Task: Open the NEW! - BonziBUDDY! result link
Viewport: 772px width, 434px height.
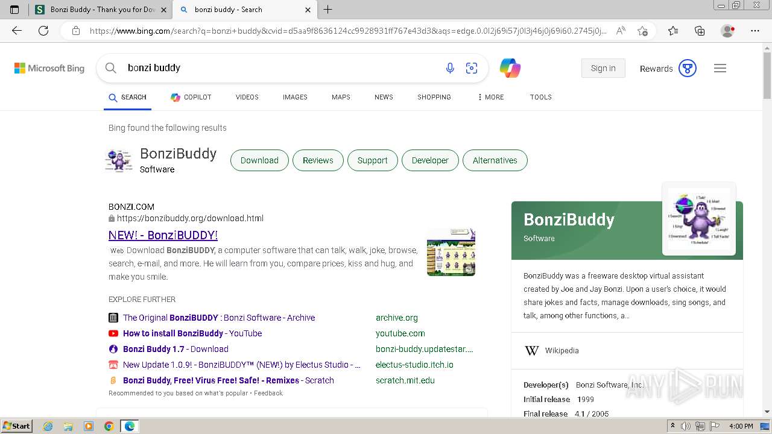Action: tap(163, 235)
